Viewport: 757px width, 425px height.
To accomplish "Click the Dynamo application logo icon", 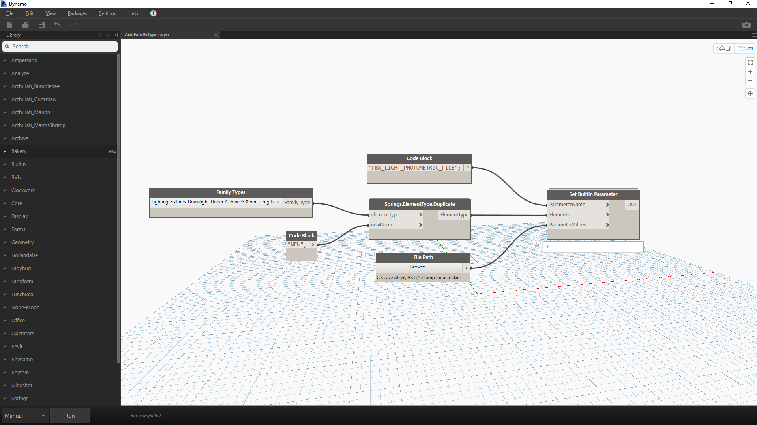I will coord(4,4).
